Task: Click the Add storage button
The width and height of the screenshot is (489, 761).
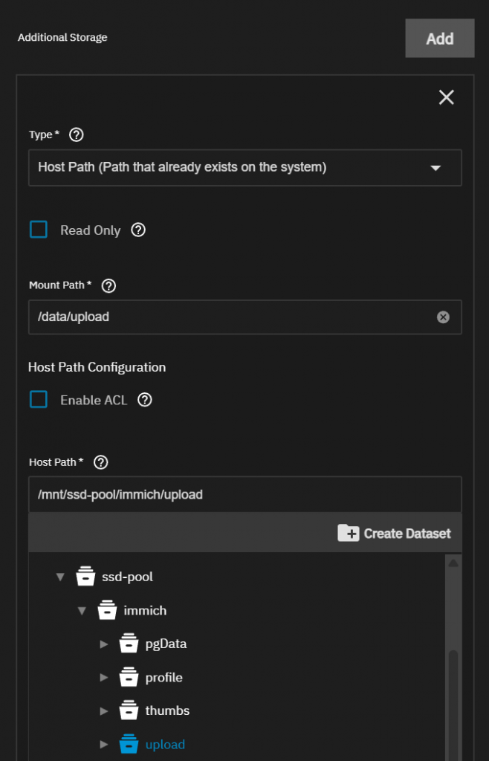Action: pyautogui.click(x=439, y=39)
